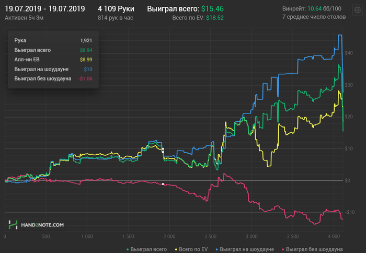Click the EV total value $18.52
Image resolution: width=366 pixels, height=253 pixels.
[215, 18]
